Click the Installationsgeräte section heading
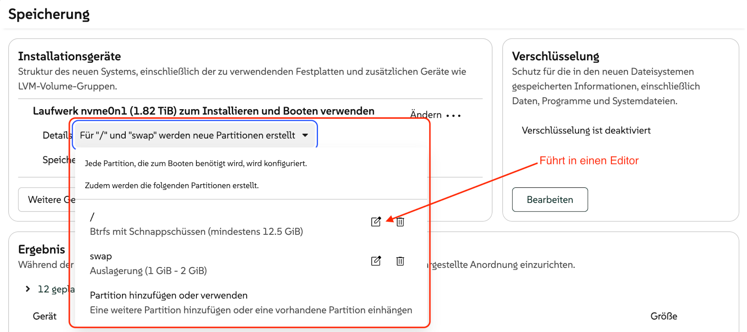 tap(69, 56)
